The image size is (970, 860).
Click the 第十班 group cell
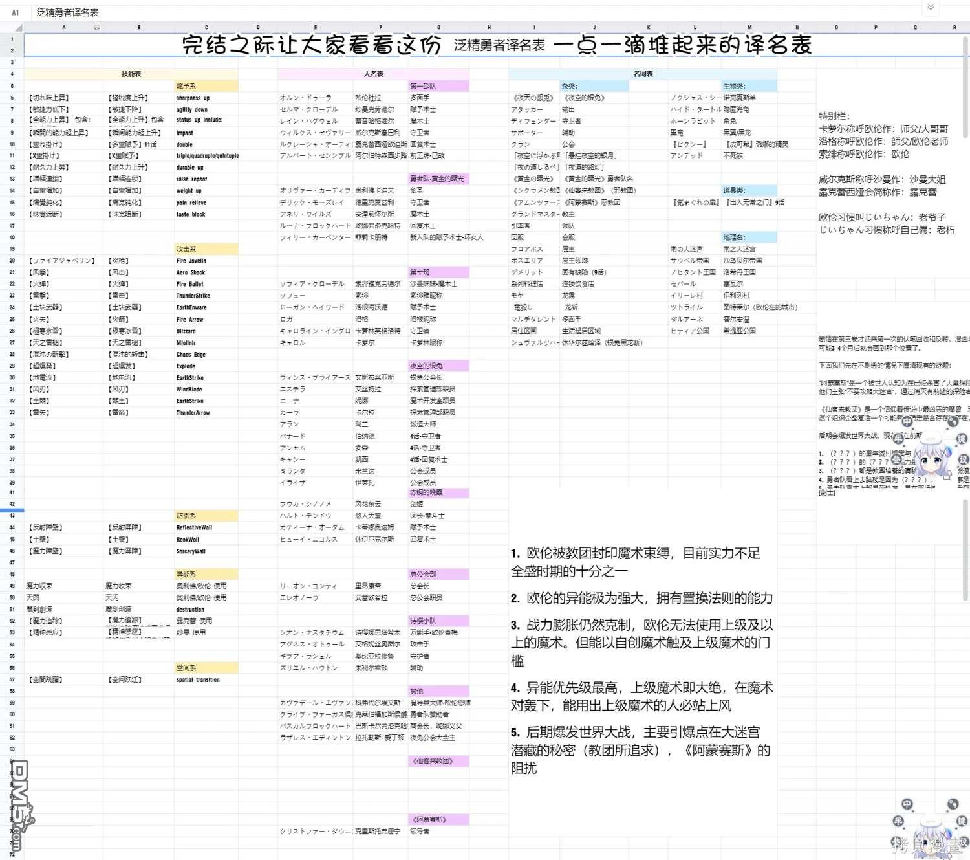(x=438, y=272)
